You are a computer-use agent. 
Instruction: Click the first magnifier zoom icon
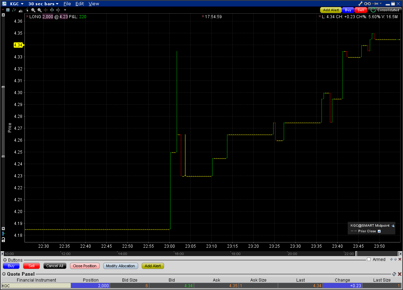(33, 10)
